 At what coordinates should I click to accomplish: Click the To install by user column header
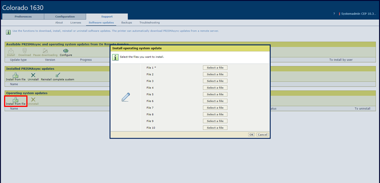[x=341, y=60]
